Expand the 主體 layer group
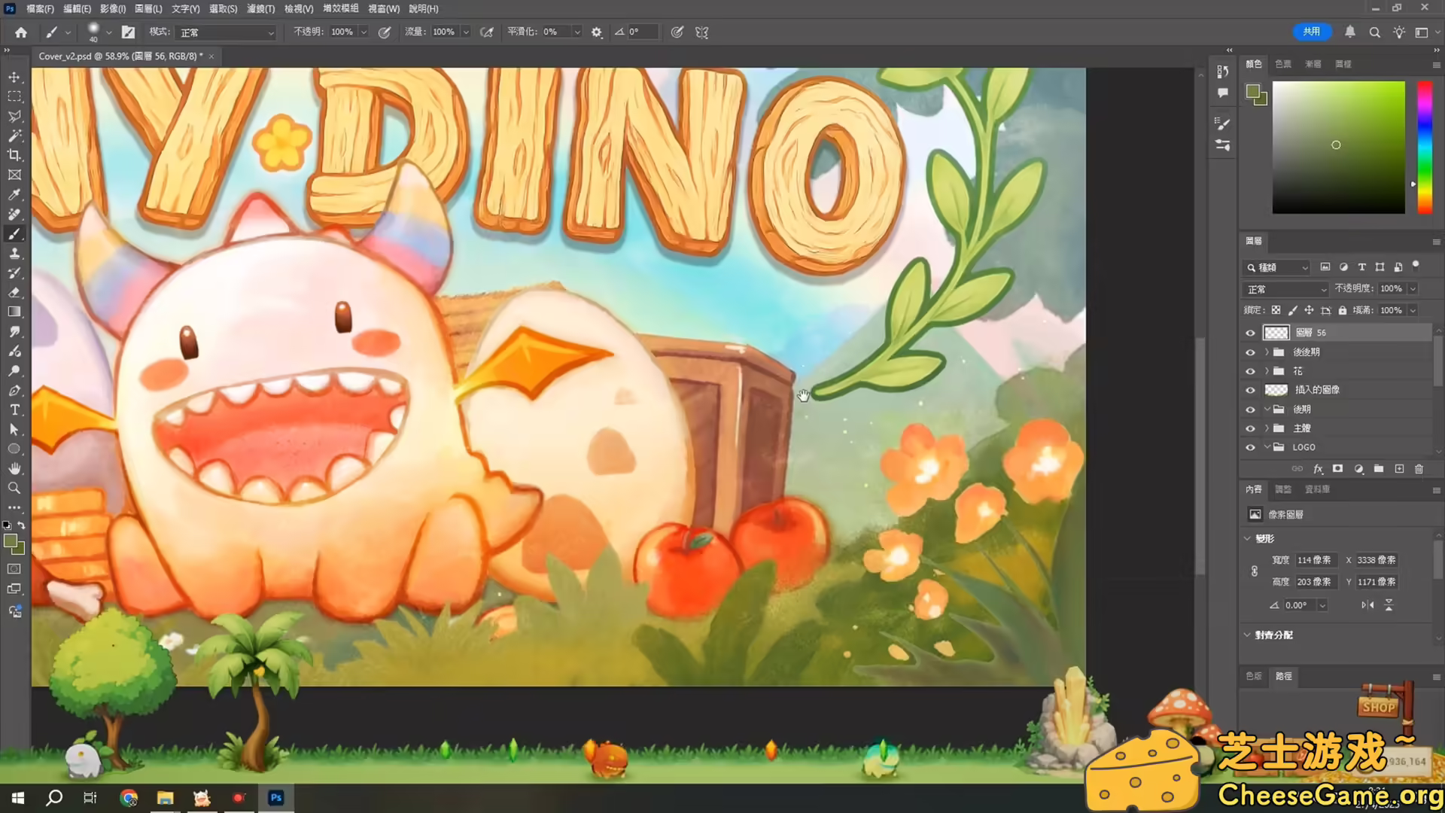 [x=1267, y=428]
